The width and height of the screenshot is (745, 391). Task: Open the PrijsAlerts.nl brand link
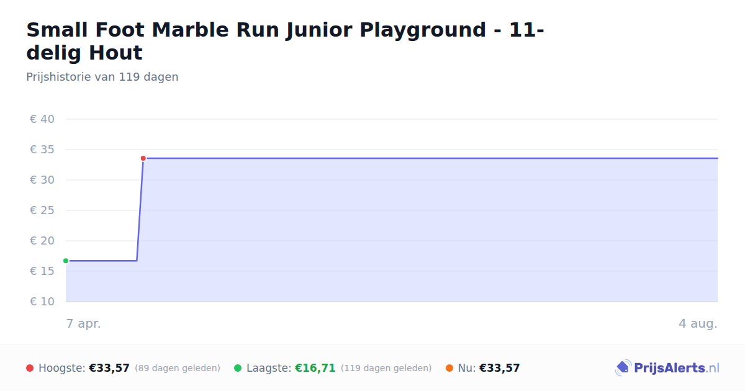coord(667,368)
